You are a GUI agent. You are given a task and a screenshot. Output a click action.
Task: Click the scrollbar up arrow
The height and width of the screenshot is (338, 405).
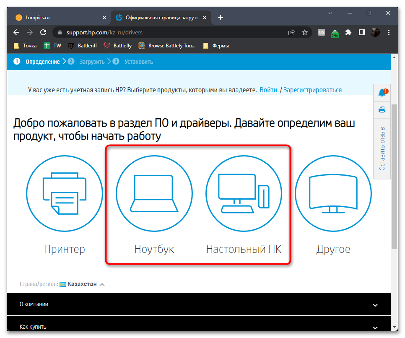tap(394, 57)
